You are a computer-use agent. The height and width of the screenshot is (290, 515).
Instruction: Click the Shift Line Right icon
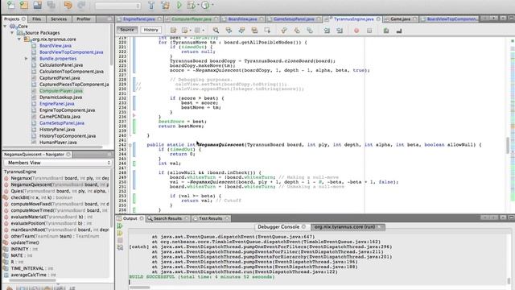click(340, 31)
